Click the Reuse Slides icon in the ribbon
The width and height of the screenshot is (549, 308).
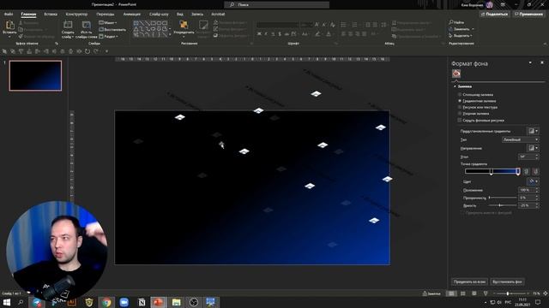(86, 25)
